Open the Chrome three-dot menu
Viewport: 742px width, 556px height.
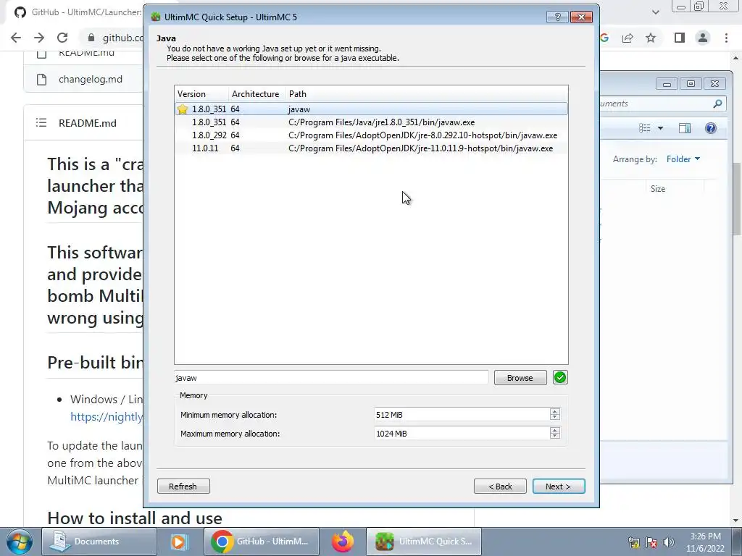click(x=726, y=38)
